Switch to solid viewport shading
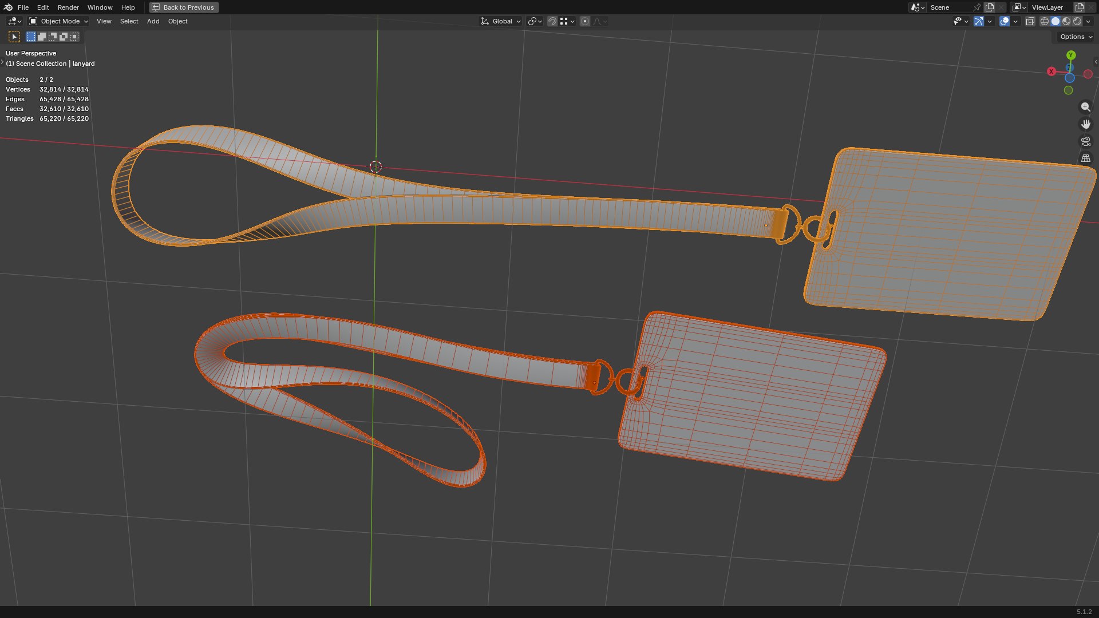Screen dimensions: 1099x618 (x=1055, y=21)
